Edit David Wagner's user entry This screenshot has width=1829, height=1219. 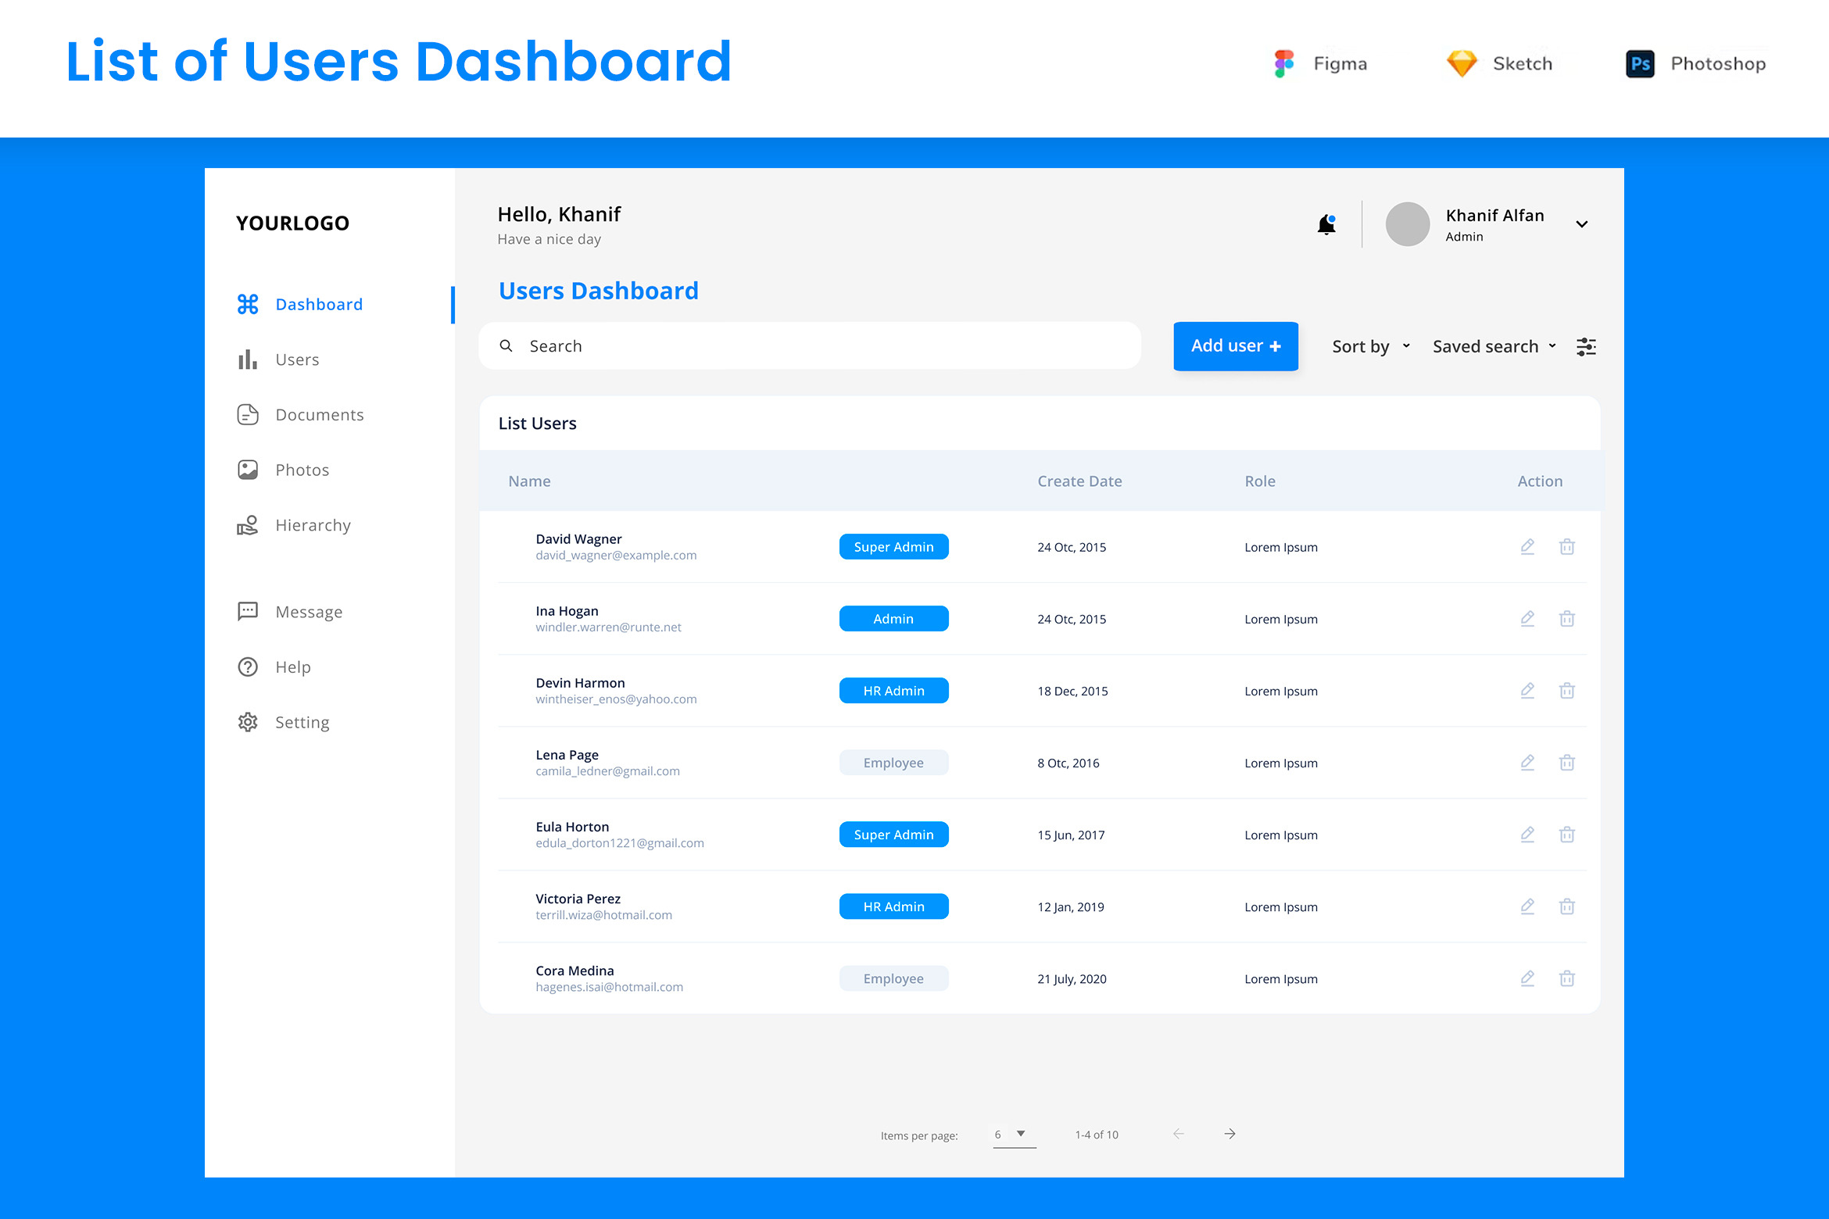pyautogui.click(x=1527, y=547)
